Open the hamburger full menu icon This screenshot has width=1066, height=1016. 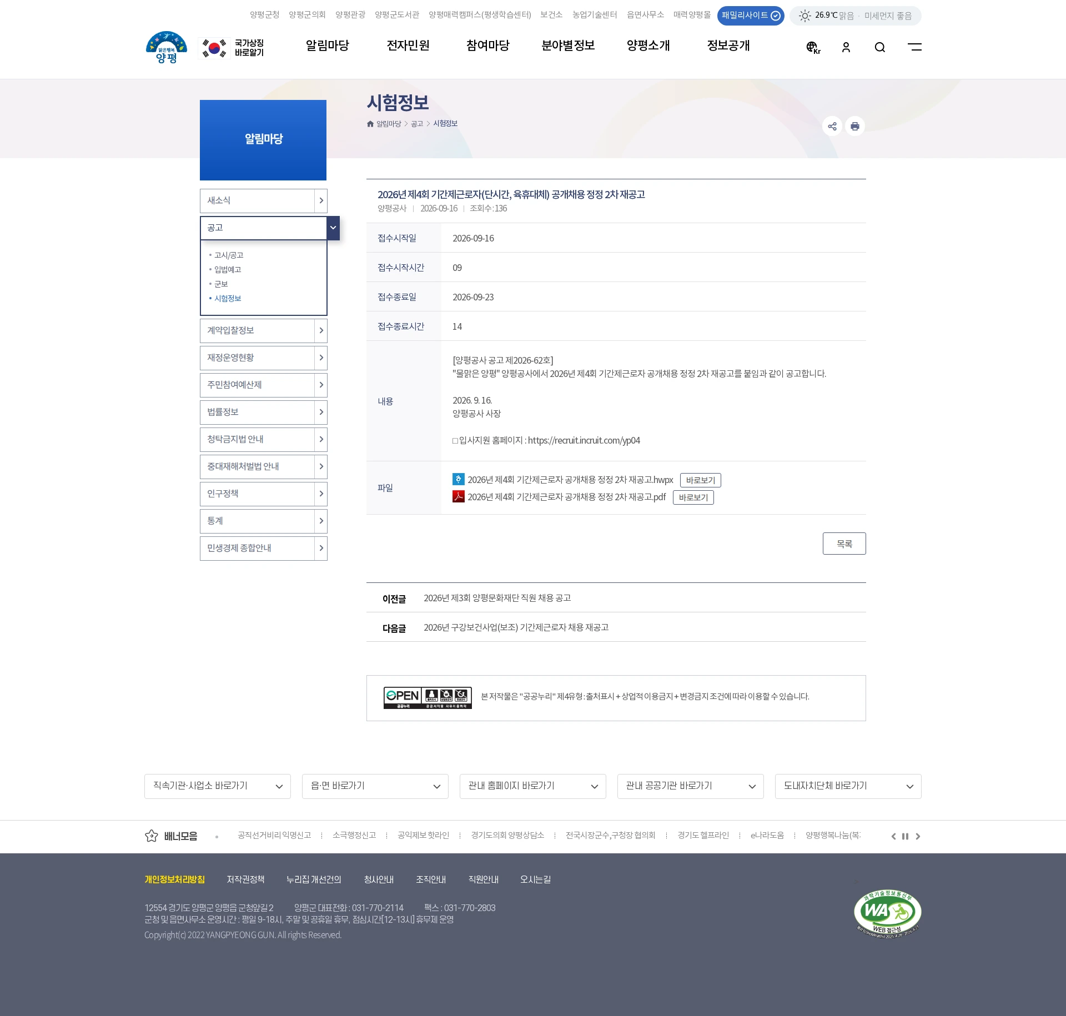(x=914, y=47)
